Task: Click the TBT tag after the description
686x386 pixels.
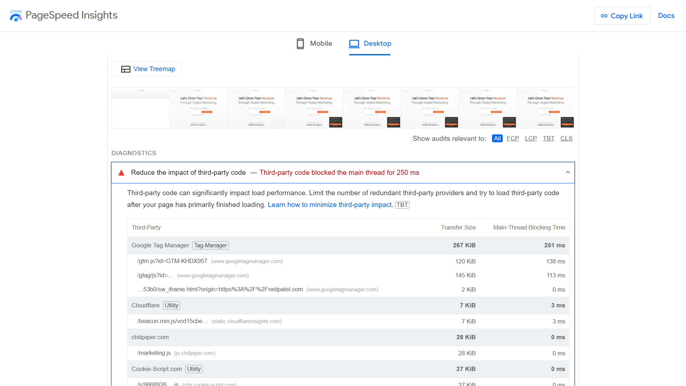Action: pos(402,205)
